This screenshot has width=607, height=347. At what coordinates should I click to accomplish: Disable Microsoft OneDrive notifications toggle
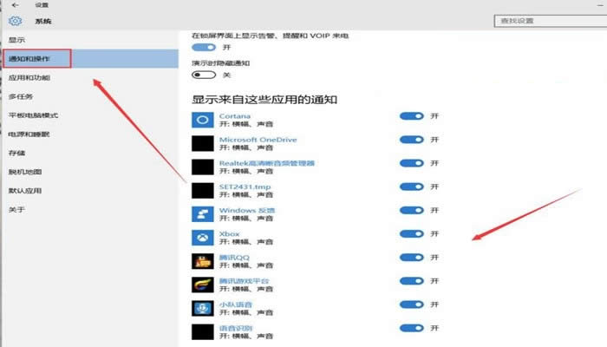tap(412, 139)
